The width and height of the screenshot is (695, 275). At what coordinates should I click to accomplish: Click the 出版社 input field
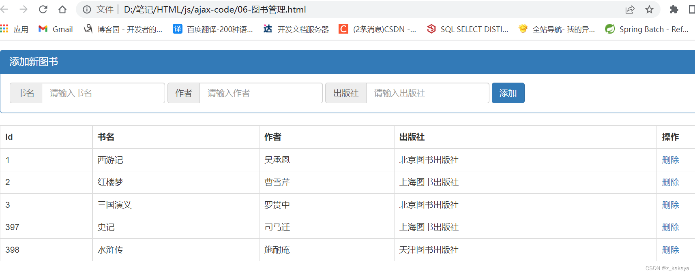click(x=428, y=93)
